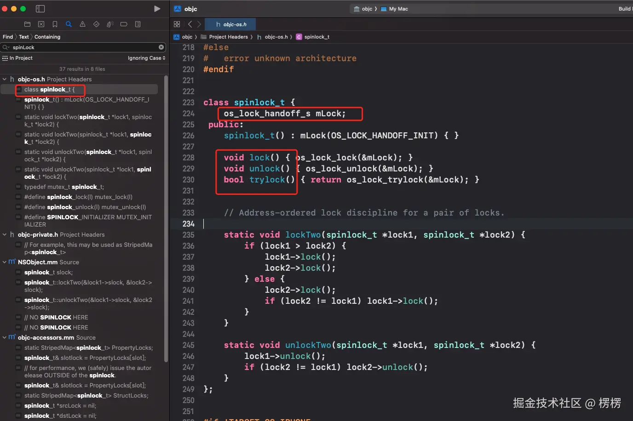633x421 pixels.
Task: Choose My Mac run destination
Action: (394, 9)
